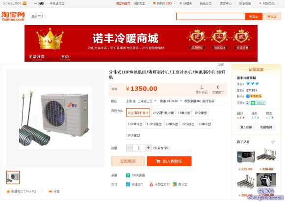The height and width of the screenshot is (203, 285).
Task: Go to the shop's 首页 tab
Action: click(x=65, y=57)
